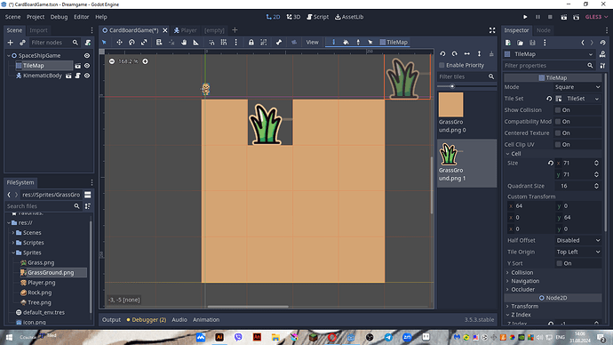Hide the TileMap node with its eye icon
The height and width of the screenshot is (345, 613).
(x=87, y=66)
